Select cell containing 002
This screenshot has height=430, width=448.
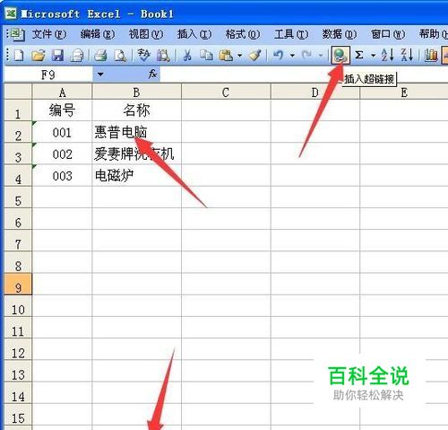click(62, 154)
